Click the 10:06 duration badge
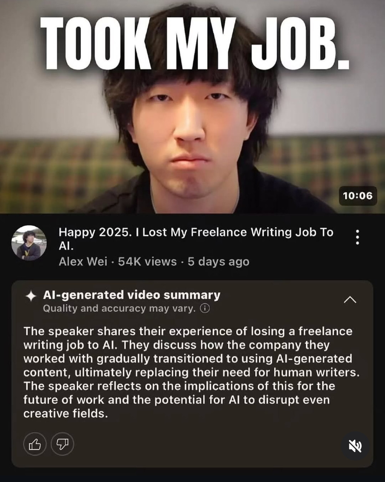Screen dimensions: 385x482 [x=358, y=196]
